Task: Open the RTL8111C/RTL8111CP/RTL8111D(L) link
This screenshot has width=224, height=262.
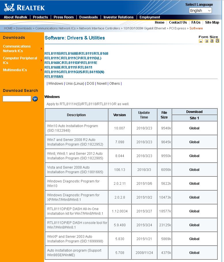Action: tap(73, 58)
